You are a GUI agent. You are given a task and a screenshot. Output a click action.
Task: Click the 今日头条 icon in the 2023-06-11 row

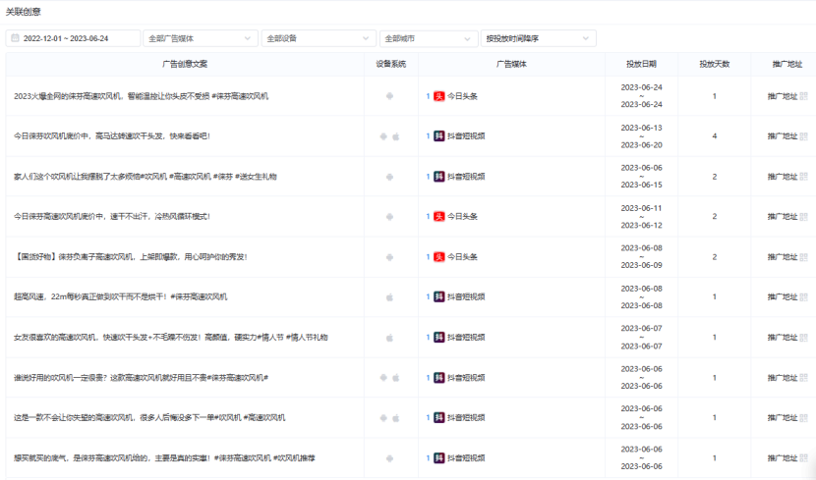[x=439, y=217]
